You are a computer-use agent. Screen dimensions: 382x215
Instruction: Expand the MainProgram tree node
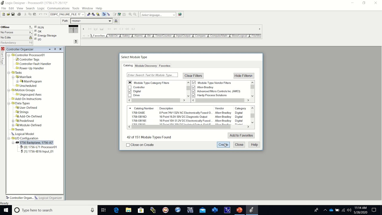[17, 81]
